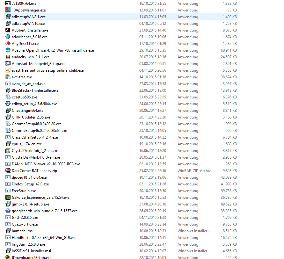Click the JDownloader2Setup.exe icon
The image size is (284, 259).
click(x=8, y=257)
